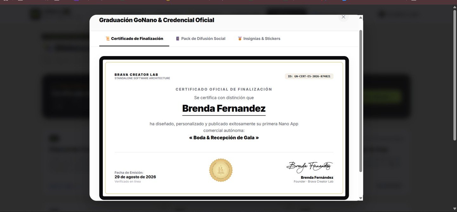
Task: Click the browser page scrollbar up arrow
Action: click(454, 7)
